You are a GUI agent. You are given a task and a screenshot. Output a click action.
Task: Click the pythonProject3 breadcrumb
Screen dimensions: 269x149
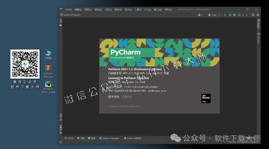(70, 15)
